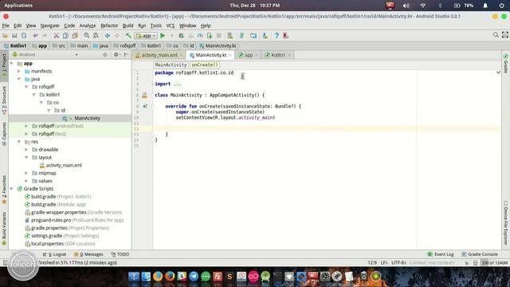Click the Project Structure toolbar icon

click(253, 35)
